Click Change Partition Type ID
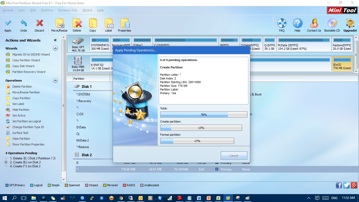Screen dimensions: 359x202 (x=28, y=127)
